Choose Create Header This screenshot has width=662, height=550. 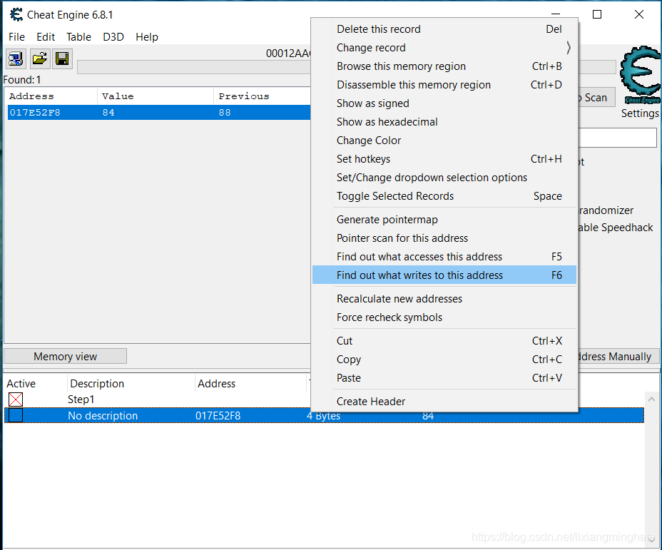point(444,402)
